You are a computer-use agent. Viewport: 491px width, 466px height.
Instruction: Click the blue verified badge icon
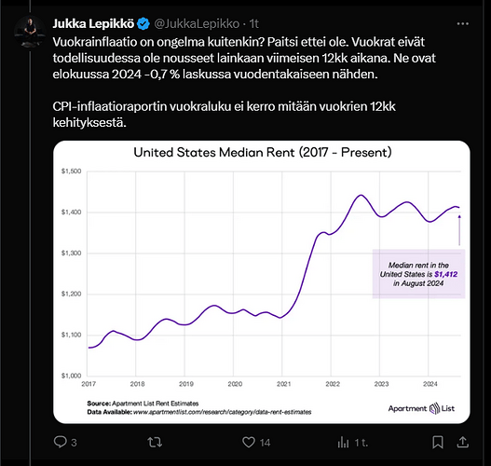pyautogui.click(x=143, y=24)
